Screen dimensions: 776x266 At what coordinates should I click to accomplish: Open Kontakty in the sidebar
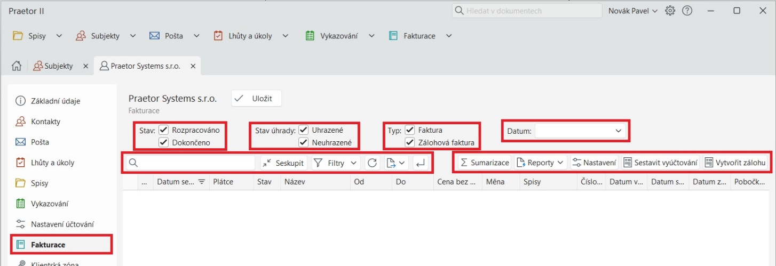click(x=45, y=122)
